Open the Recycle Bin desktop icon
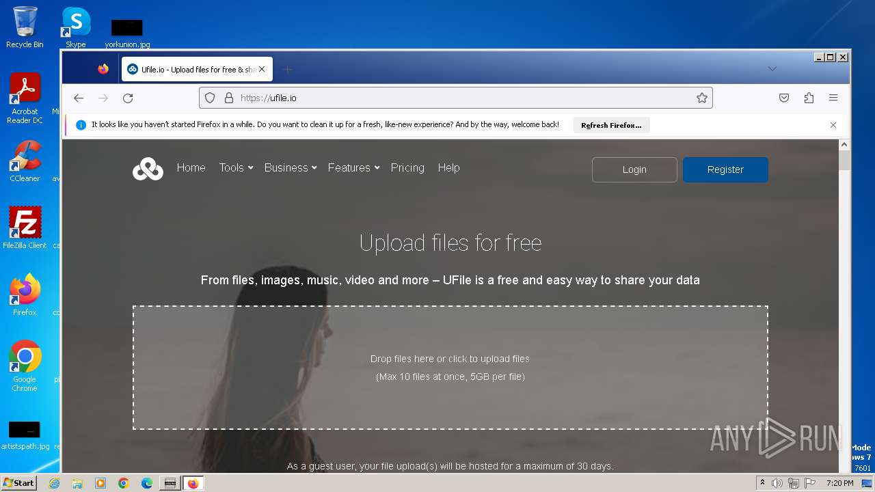The width and height of the screenshot is (875, 492). tap(25, 27)
